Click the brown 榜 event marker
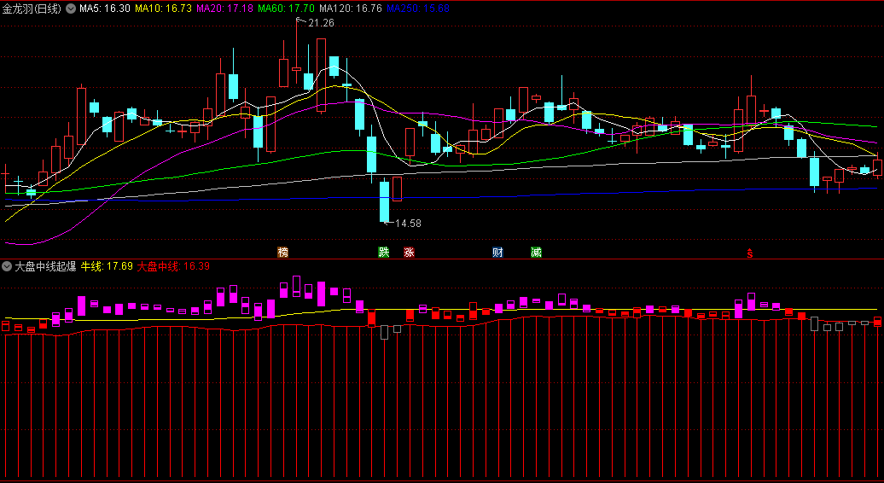 [x=282, y=253]
